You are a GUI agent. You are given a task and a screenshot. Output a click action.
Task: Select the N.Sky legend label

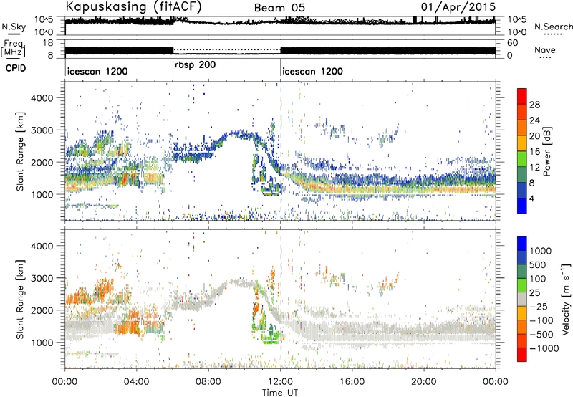14,27
